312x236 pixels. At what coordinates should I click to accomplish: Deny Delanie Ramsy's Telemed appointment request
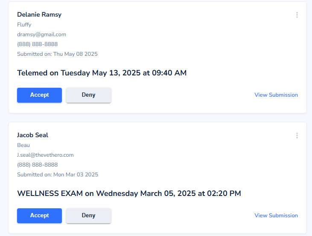pos(88,95)
